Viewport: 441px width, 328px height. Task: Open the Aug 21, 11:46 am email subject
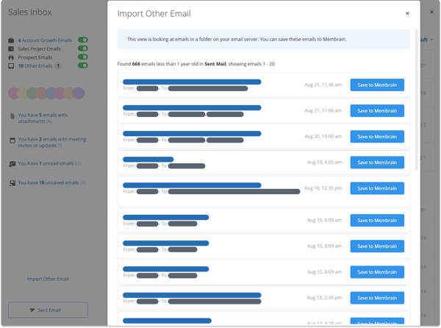(x=192, y=82)
